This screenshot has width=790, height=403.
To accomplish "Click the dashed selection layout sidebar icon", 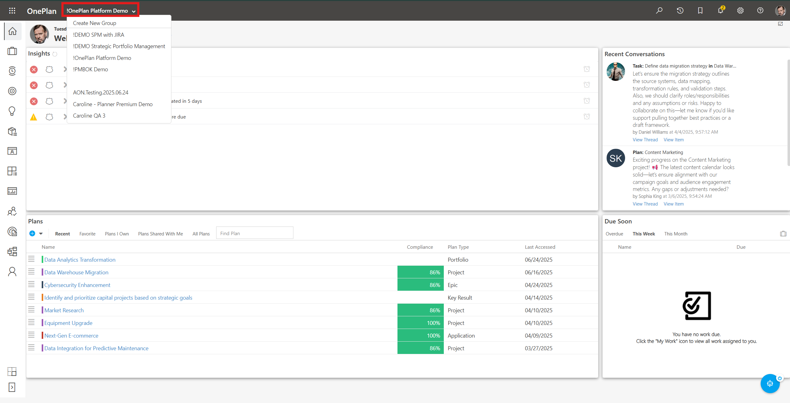I will (x=12, y=372).
